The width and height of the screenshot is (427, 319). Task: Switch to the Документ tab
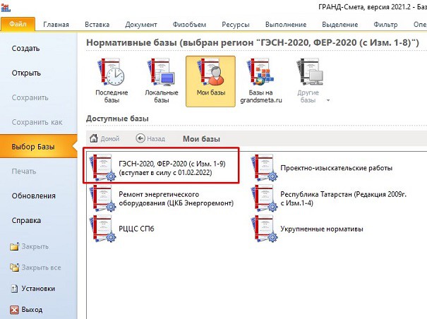(140, 25)
